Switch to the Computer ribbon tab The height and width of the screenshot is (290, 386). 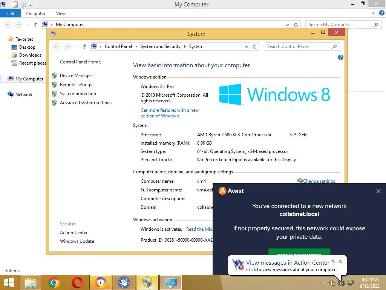point(35,14)
